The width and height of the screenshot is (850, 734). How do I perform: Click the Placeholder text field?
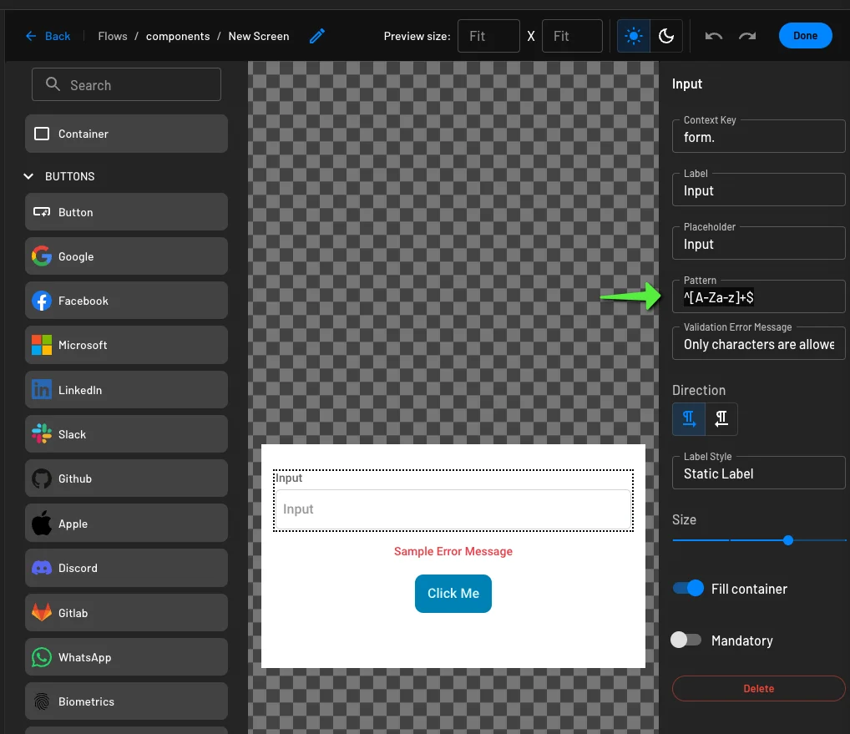(758, 243)
